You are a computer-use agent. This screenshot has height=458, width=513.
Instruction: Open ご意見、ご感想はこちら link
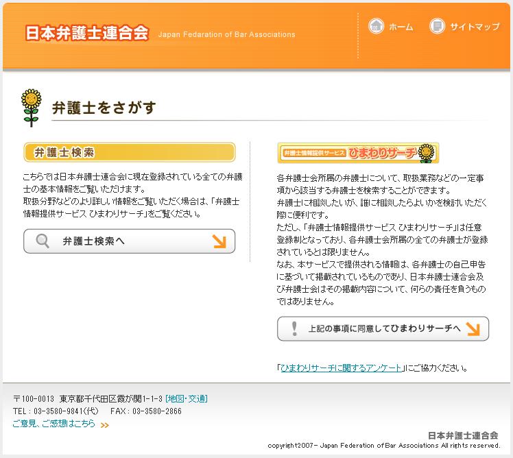(x=53, y=424)
